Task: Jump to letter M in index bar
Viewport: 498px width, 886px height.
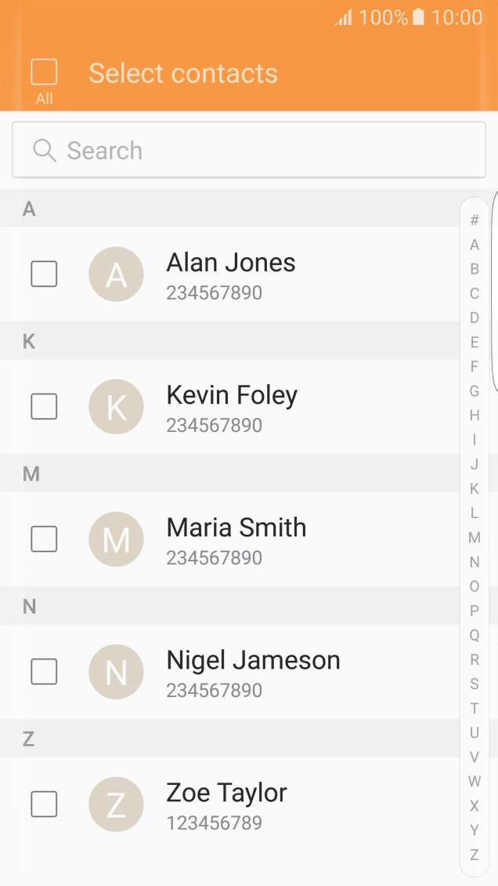Action: (x=475, y=538)
